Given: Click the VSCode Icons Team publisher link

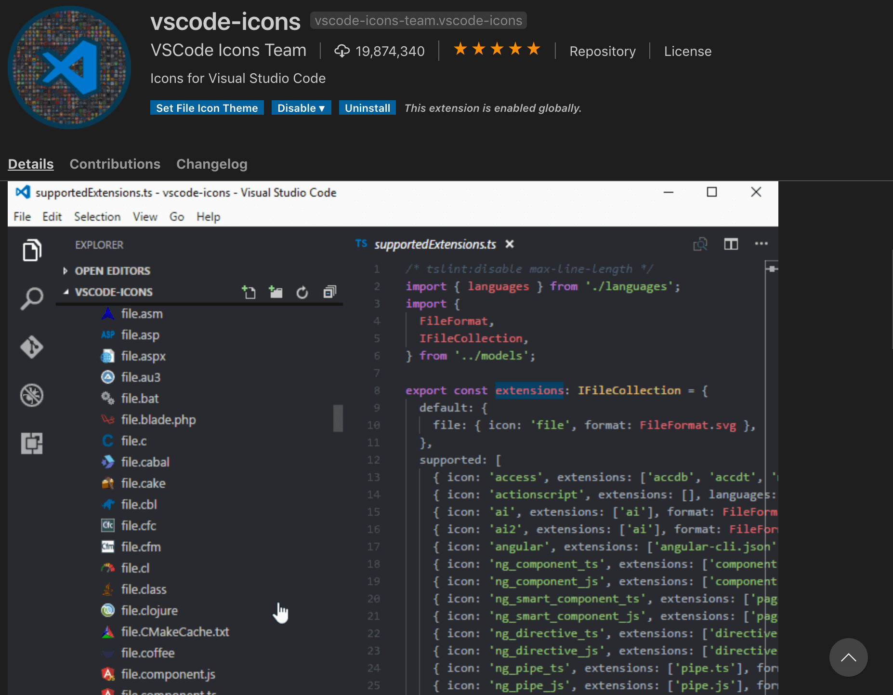Looking at the screenshot, I should coord(228,50).
